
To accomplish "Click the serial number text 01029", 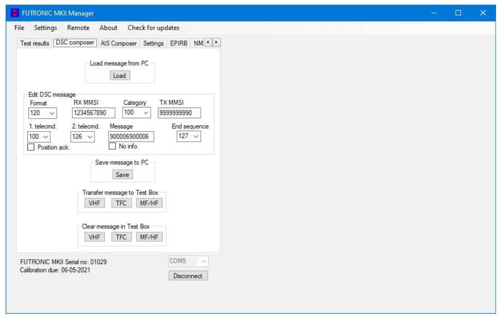I will pyautogui.click(x=98, y=262).
